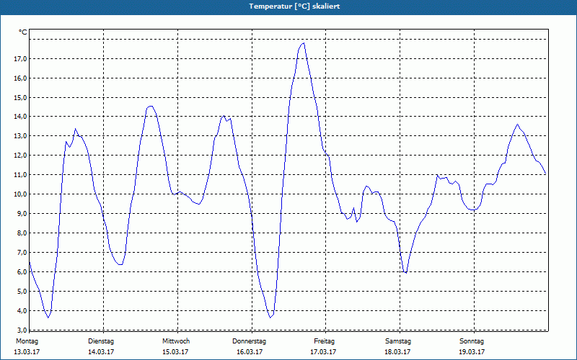
Task: Select the 8,0 axis label
Action: point(22,233)
